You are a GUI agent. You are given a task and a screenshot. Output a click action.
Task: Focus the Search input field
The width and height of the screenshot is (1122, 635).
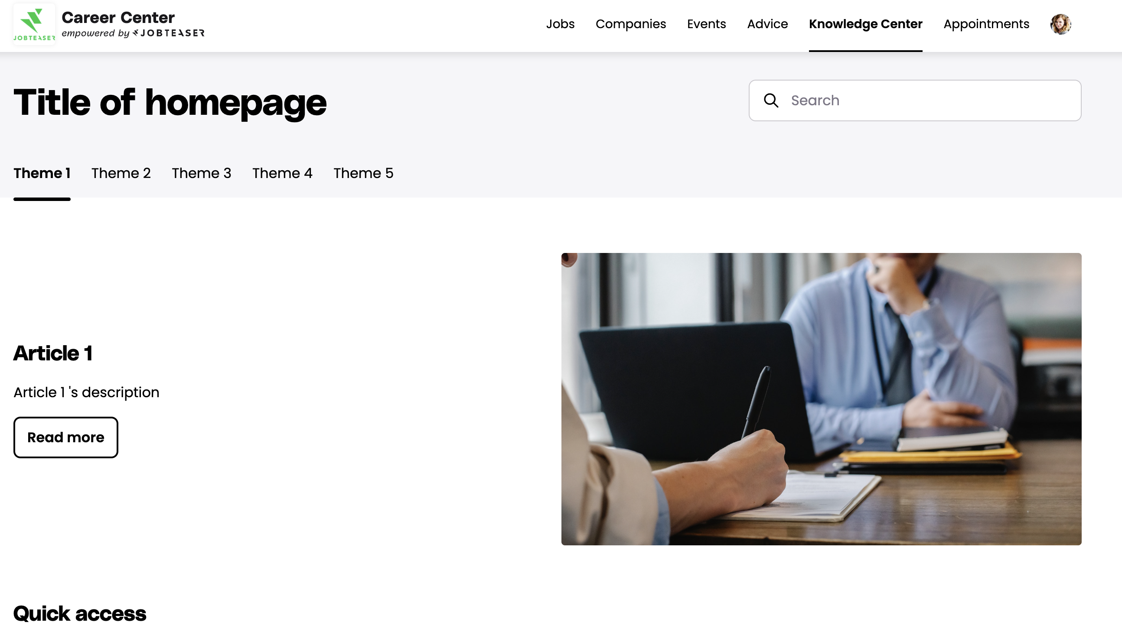(915, 100)
